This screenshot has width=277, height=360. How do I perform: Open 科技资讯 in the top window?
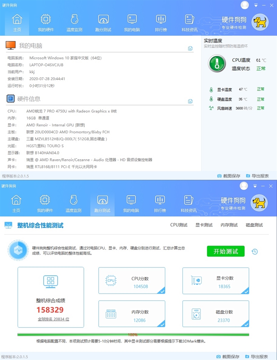(x=190, y=22)
